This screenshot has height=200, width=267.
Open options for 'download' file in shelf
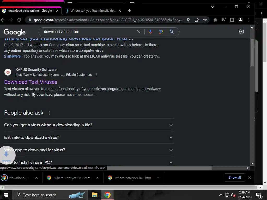[37, 178]
